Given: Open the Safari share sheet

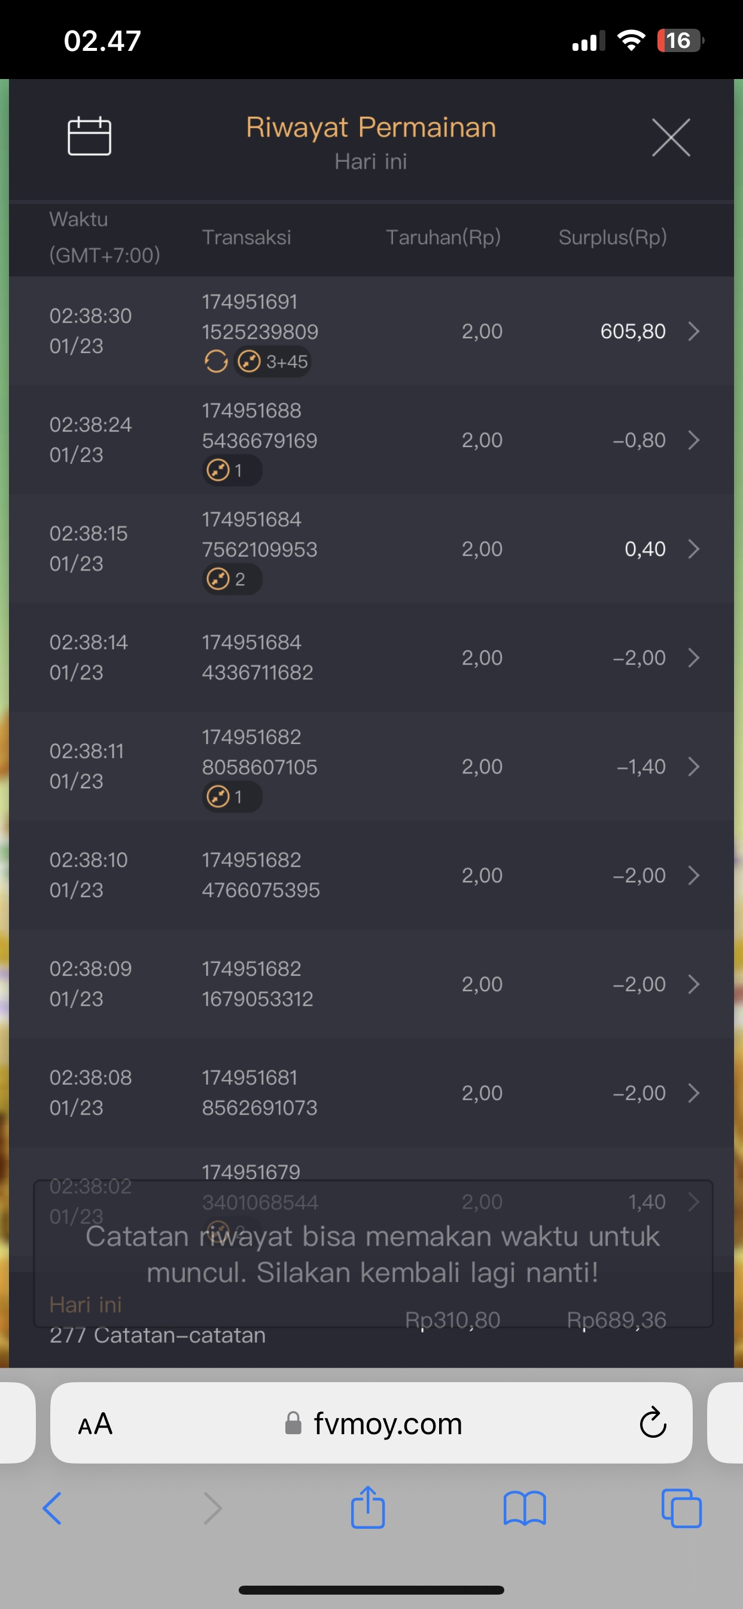Looking at the screenshot, I should pyautogui.click(x=368, y=1508).
